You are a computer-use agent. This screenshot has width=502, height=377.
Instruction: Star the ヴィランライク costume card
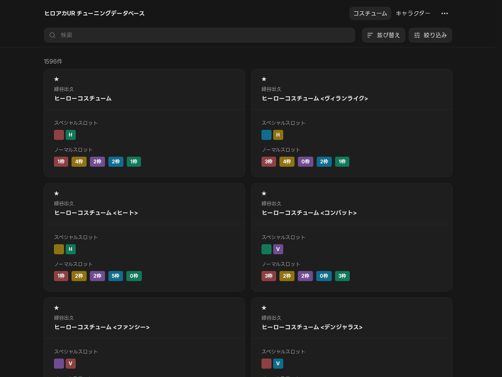click(264, 79)
